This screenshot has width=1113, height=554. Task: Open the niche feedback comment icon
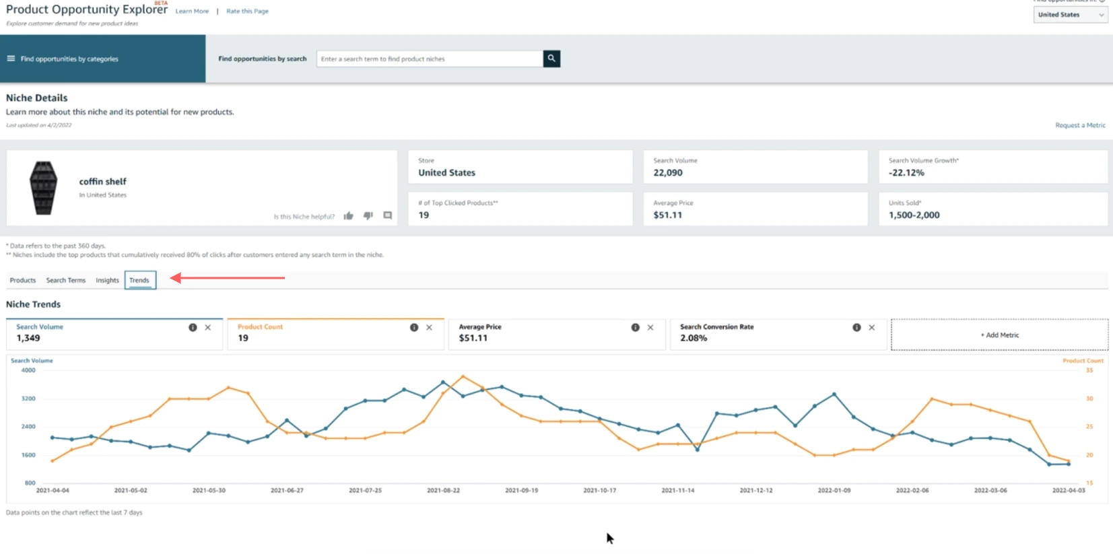point(387,216)
